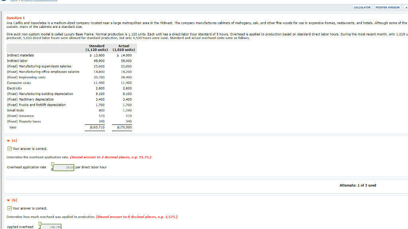Click the checkmark icon beside 'Your answer is correct' in part (a)

[9, 148]
